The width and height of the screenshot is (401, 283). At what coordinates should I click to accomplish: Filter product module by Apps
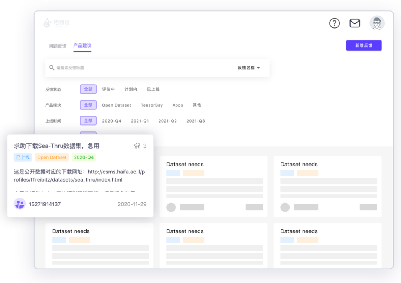point(178,105)
